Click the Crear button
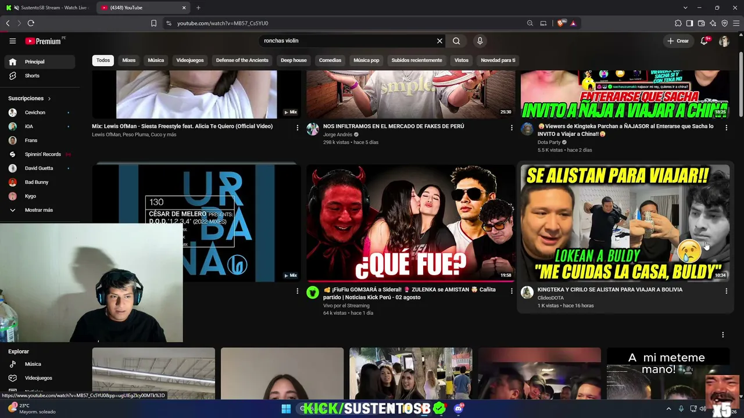The image size is (744, 418). pyautogui.click(x=678, y=41)
